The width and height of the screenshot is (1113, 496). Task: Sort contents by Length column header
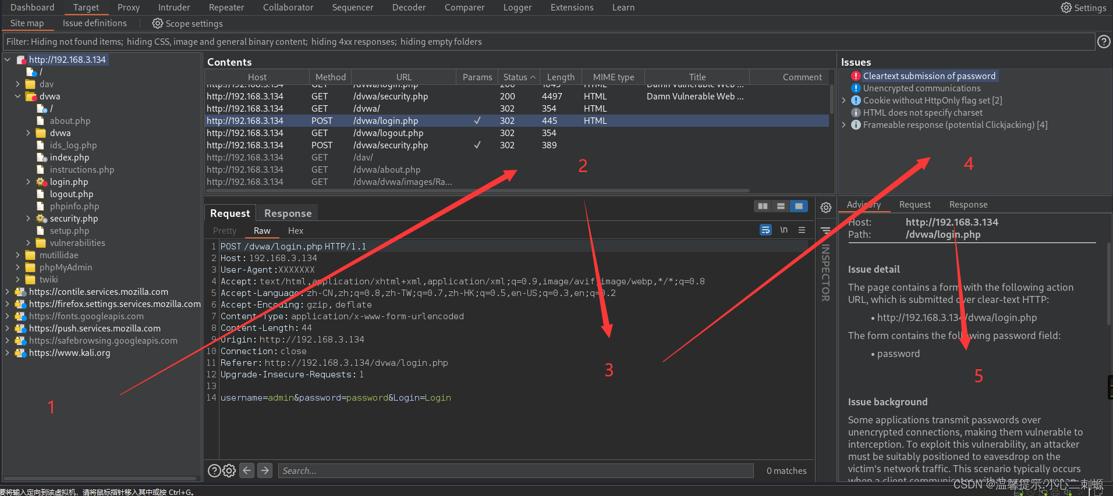(x=561, y=77)
